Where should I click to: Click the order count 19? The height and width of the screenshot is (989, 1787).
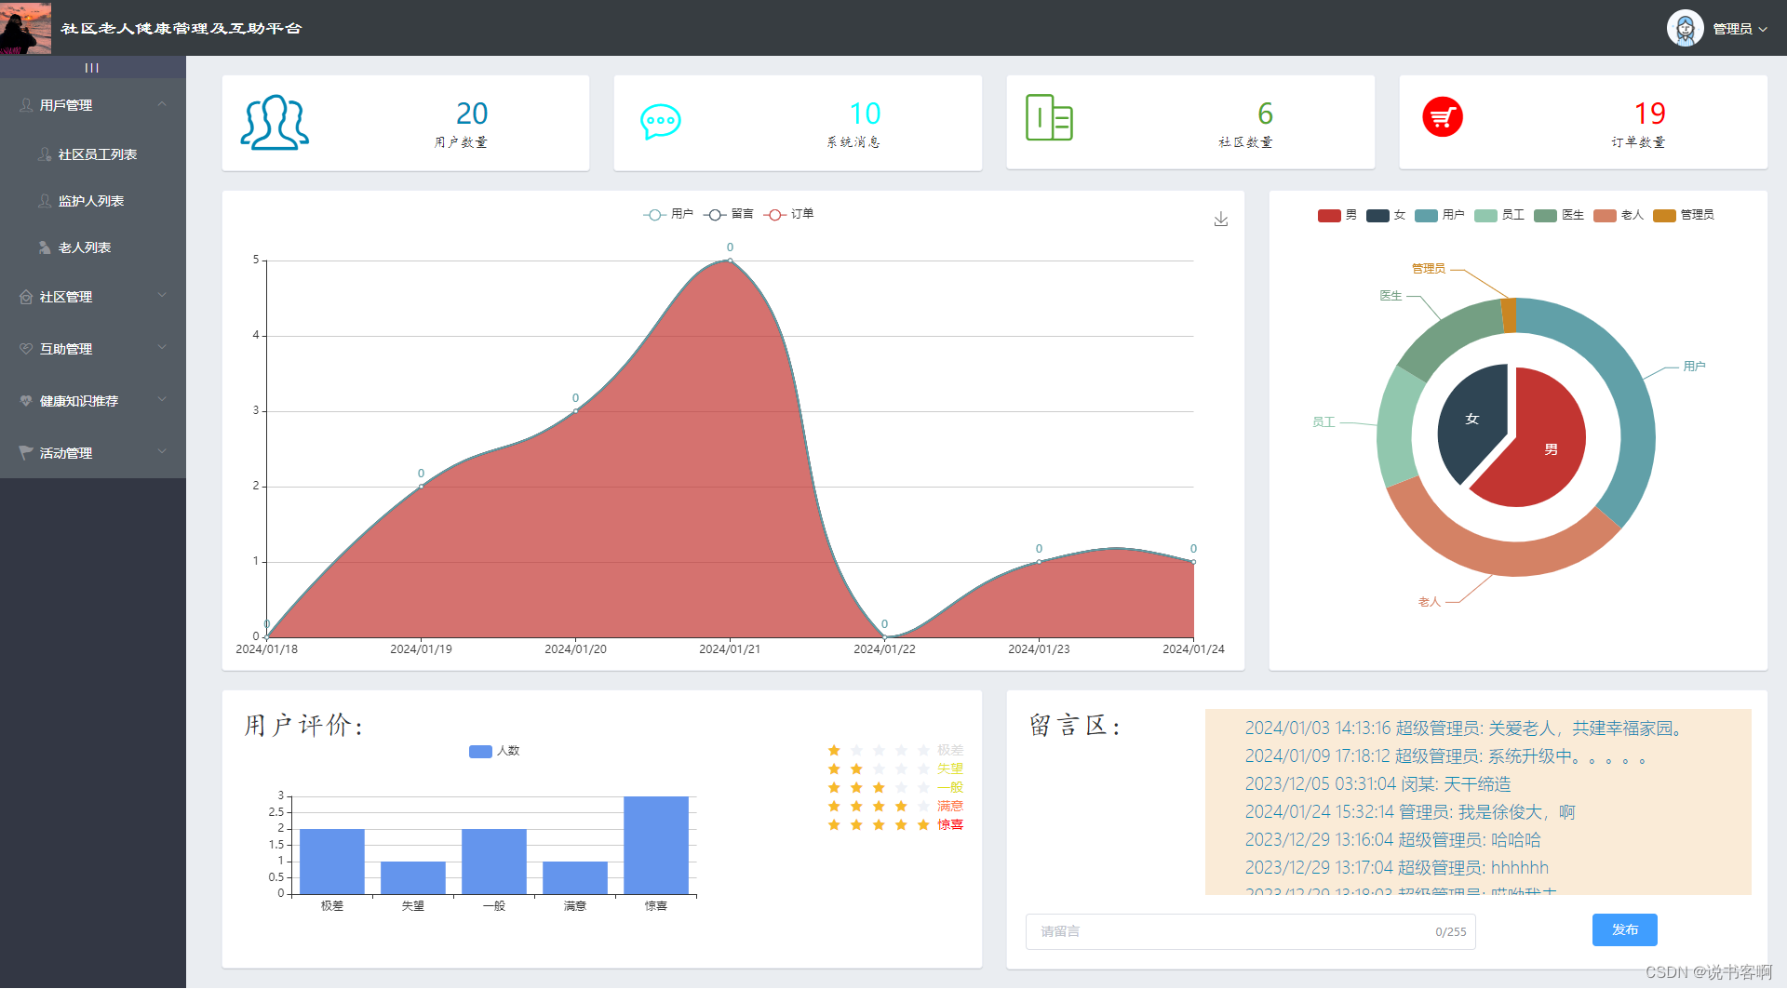[x=1650, y=114]
